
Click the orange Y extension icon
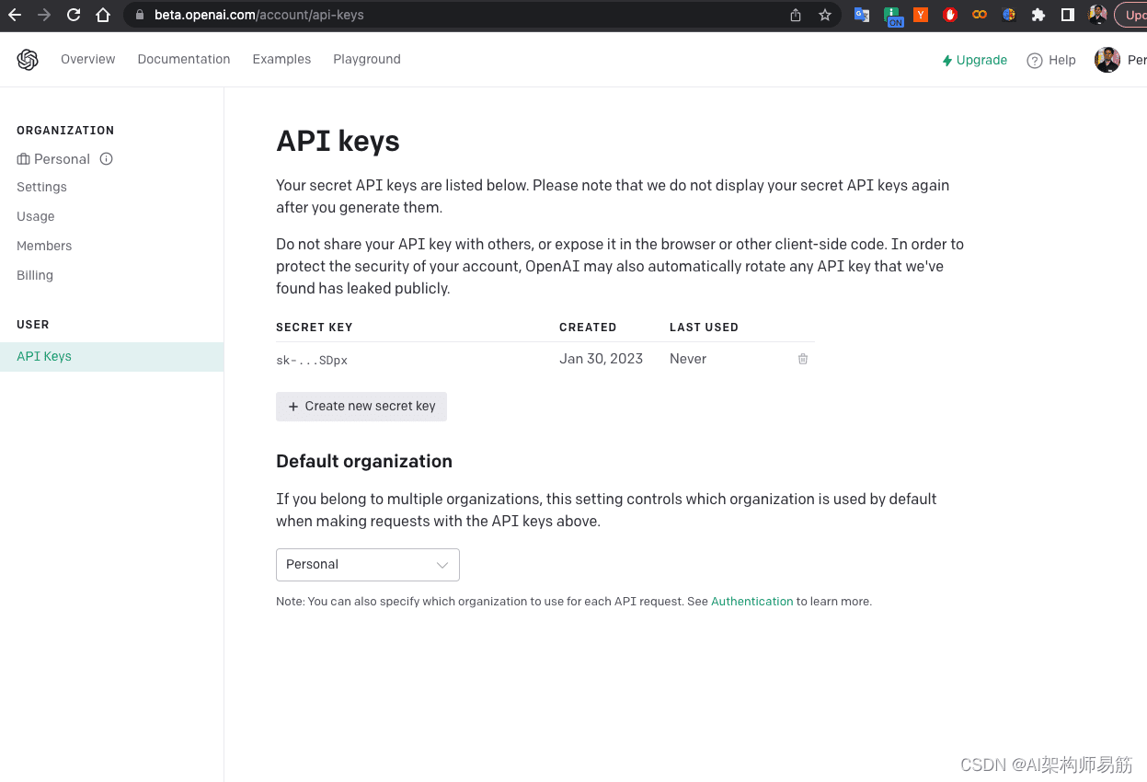pyautogui.click(x=921, y=15)
